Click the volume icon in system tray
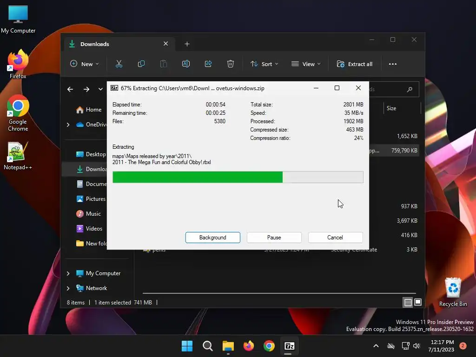Viewport: 476px width, 357px height. [416, 346]
